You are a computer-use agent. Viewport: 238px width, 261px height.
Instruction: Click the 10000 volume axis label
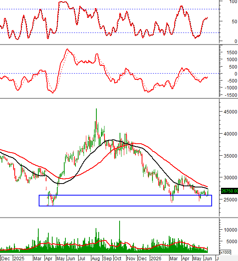click(x=230, y=230)
